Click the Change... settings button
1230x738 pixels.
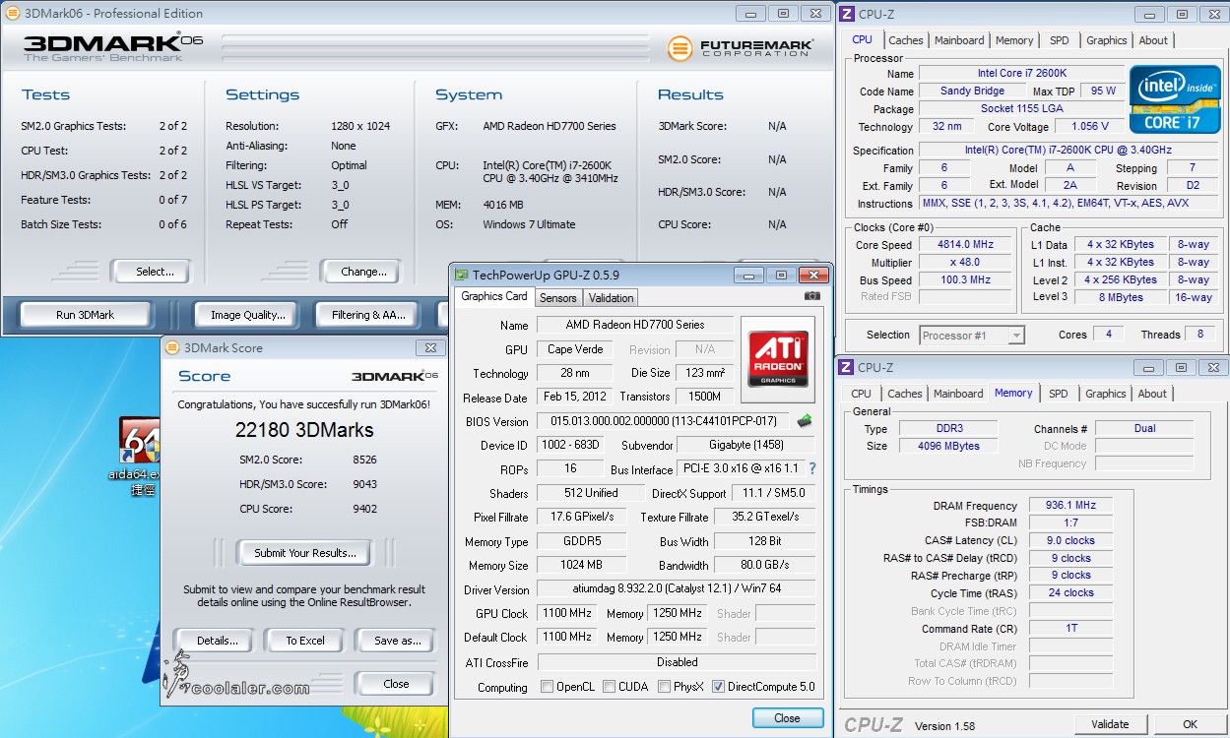point(363,272)
